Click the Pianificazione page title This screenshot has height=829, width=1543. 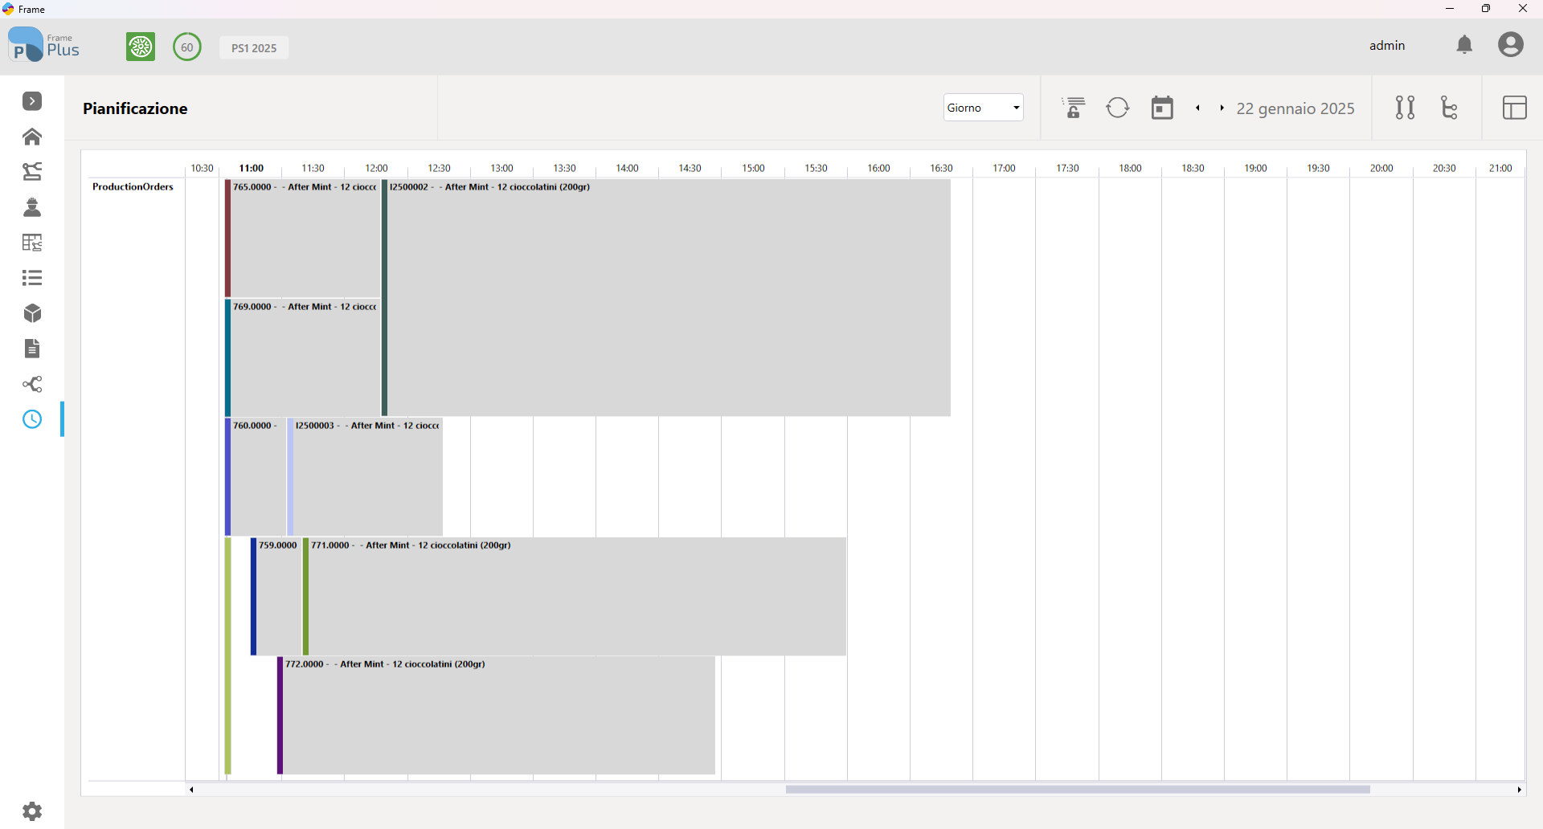[x=135, y=108]
